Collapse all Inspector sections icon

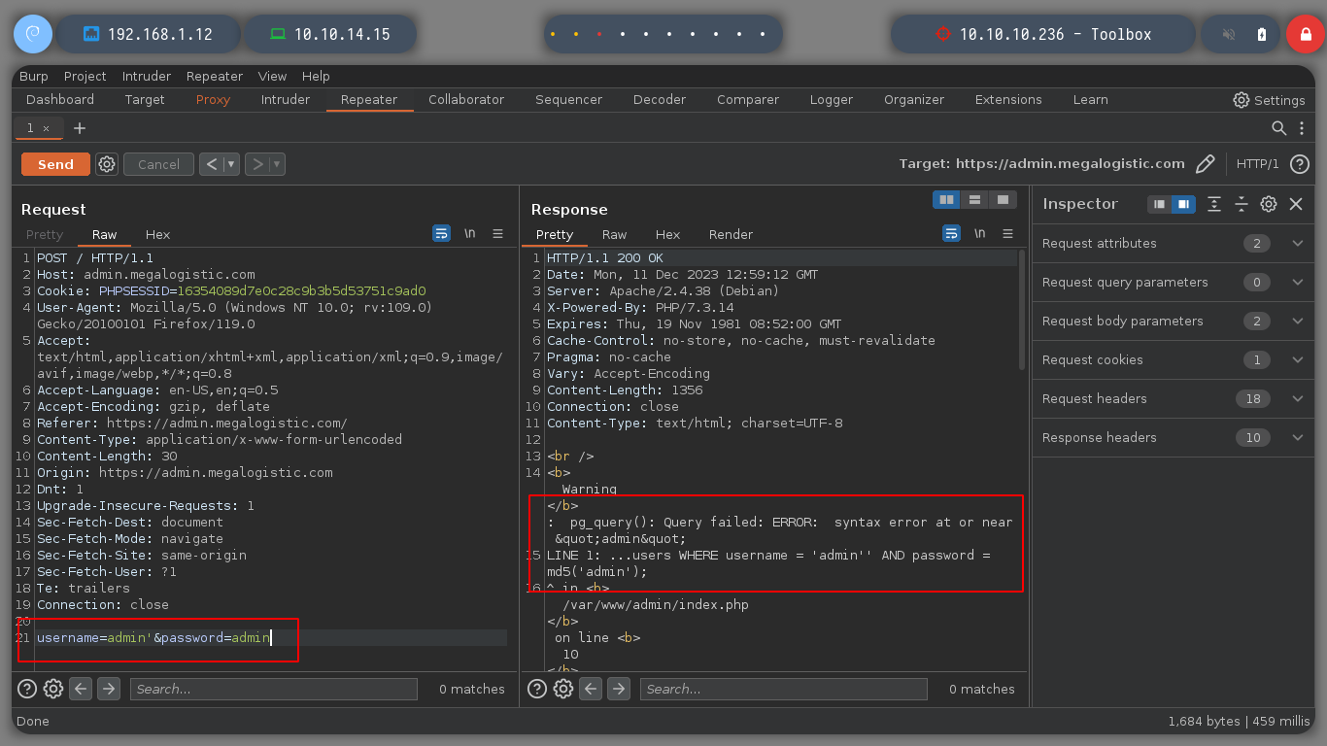(x=1242, y=204)
